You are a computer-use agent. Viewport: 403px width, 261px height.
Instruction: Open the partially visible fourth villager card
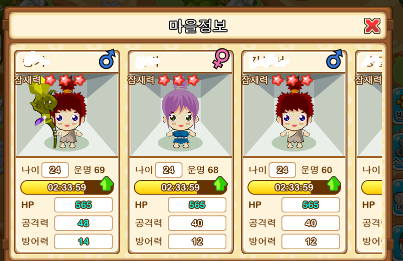click(x=369, y=152)
